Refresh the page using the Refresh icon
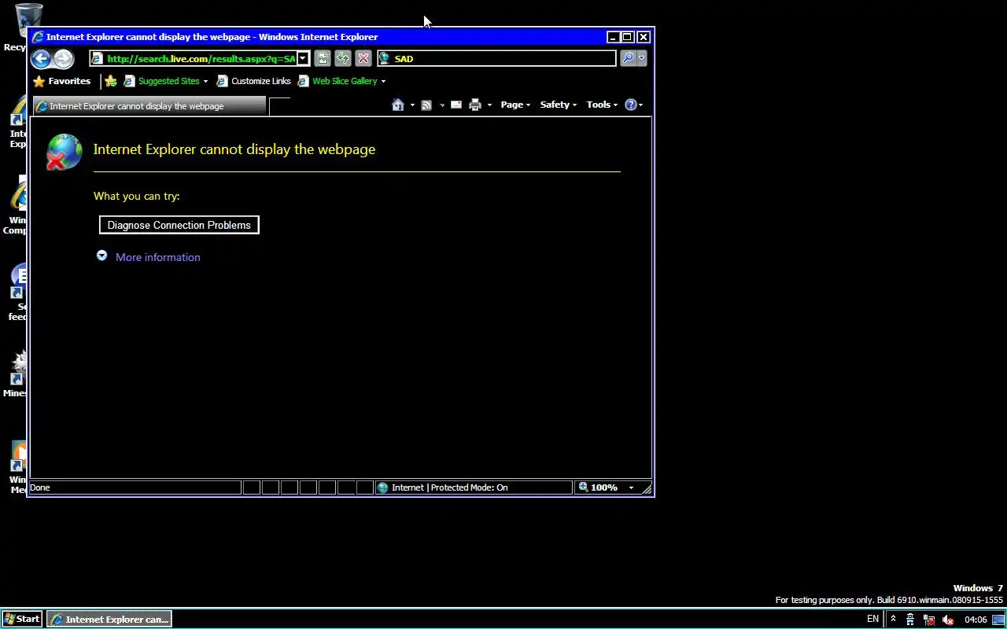The image size is (1007, 629). tap(342, 58)
